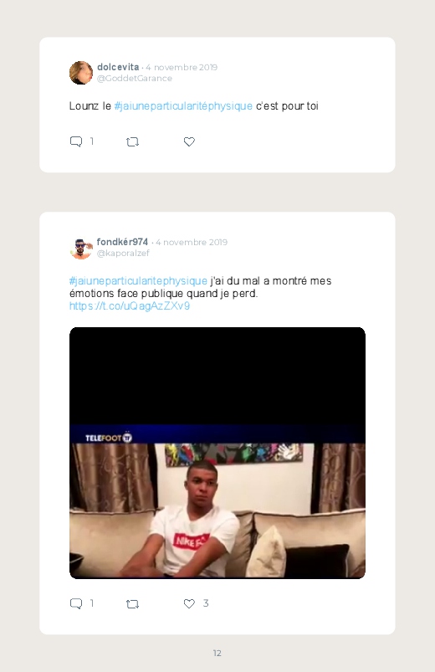
Task: Like dolcevita's tweet with the heart icon
Action: (x=189, y=141)
